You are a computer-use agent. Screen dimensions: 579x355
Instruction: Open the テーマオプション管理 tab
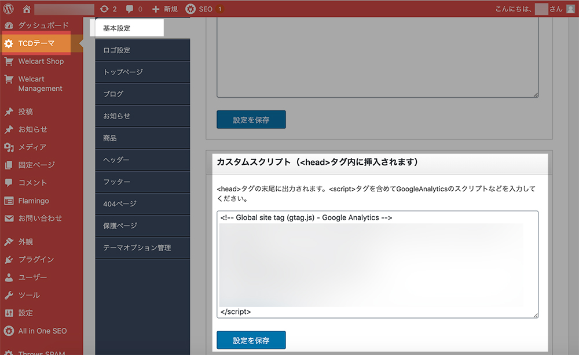[142, 247]
